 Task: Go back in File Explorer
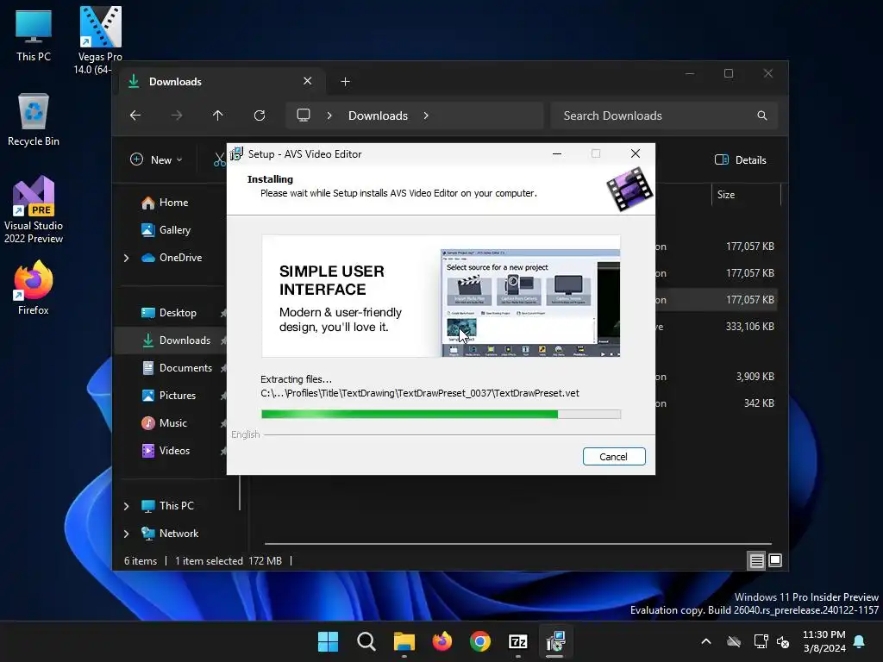point(135,116)
